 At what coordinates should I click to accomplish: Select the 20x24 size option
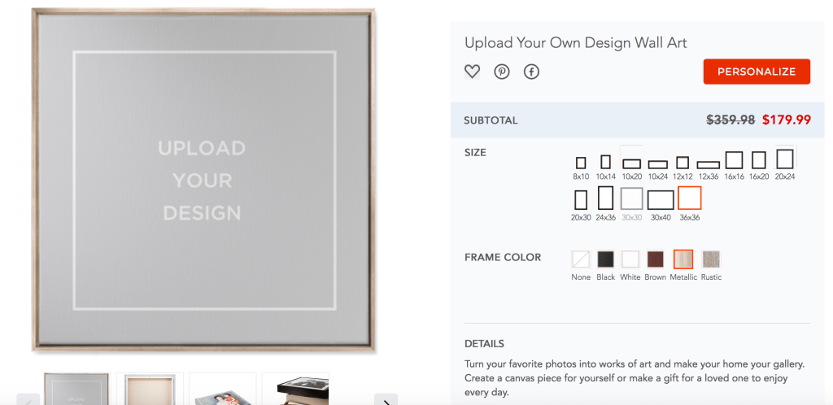[785, 159]
